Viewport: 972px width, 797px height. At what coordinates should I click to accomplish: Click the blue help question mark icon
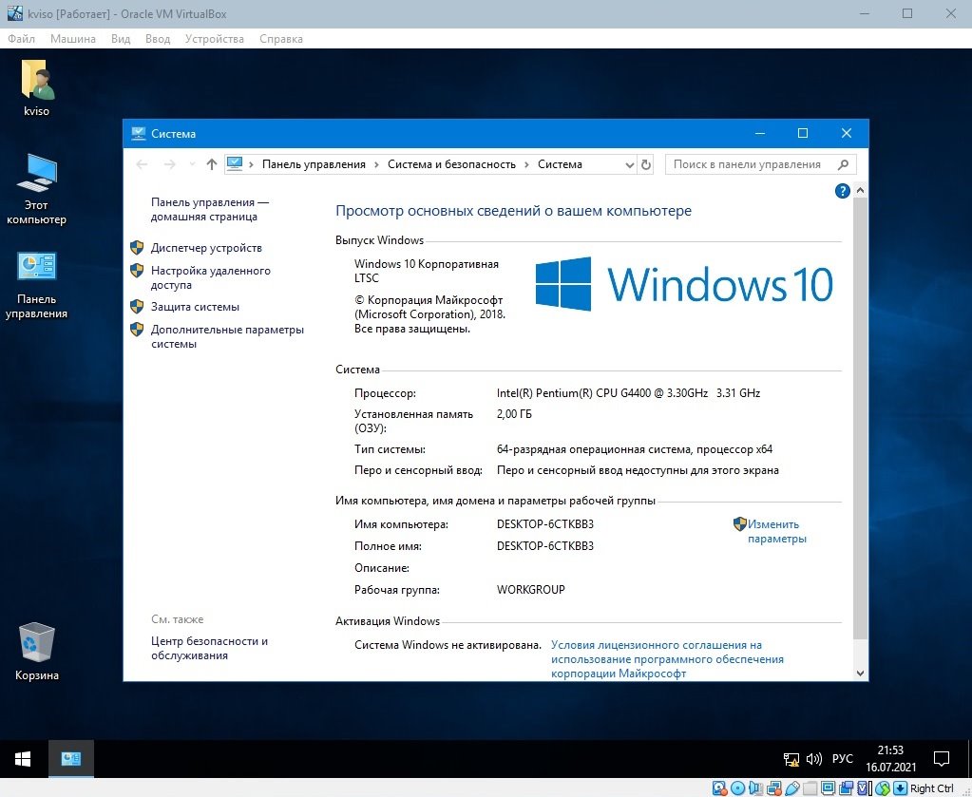pyautogui.click(x=842, y=191)
